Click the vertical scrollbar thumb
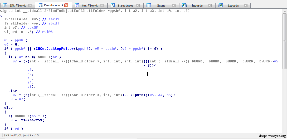Screen dimensions: 287x139 (x=285, y=41)
